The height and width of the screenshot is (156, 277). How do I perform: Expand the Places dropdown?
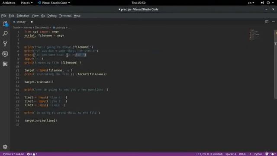(27, 3)
